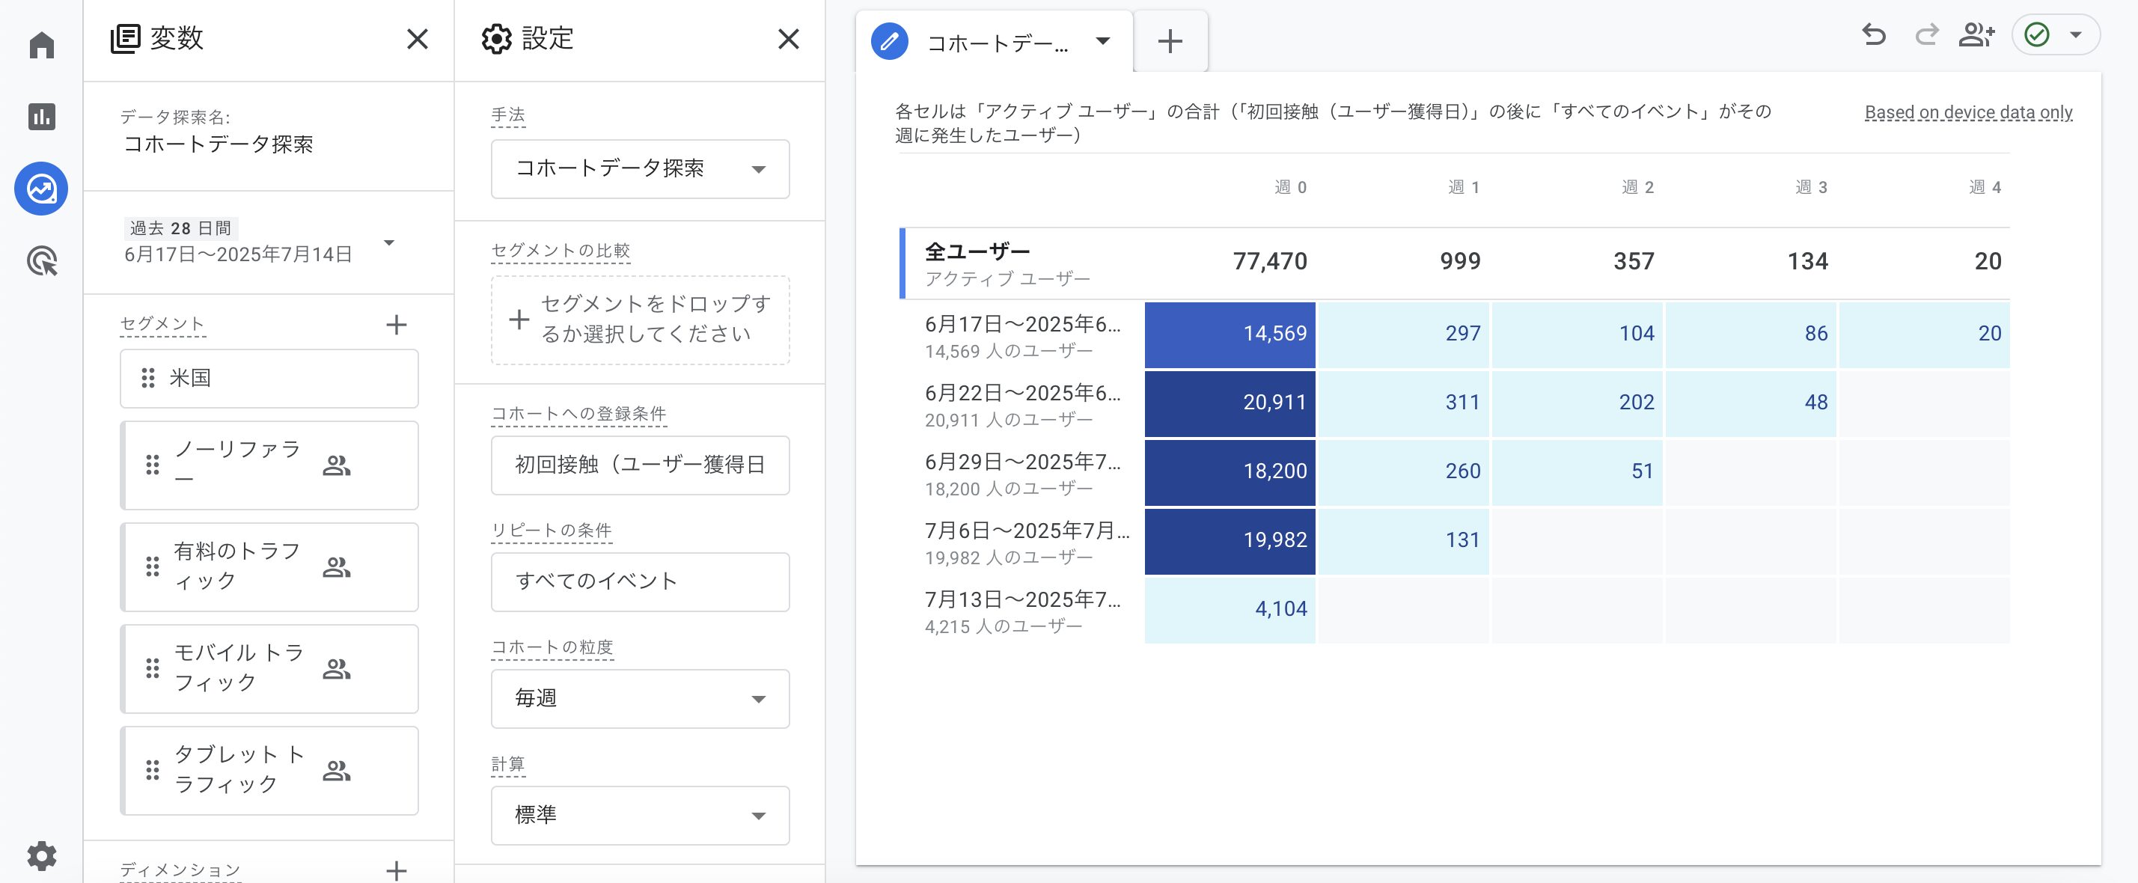Click users icon on モバイル トラフィック segment
Viewport: 2138px width, 883px height.
[336, 669]
